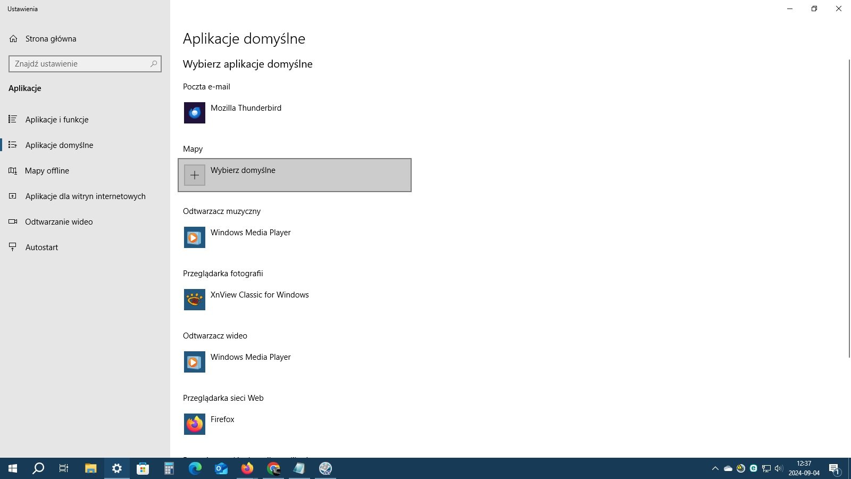Go to Mapy offline settings
The image size is (851, 479).
47,171
